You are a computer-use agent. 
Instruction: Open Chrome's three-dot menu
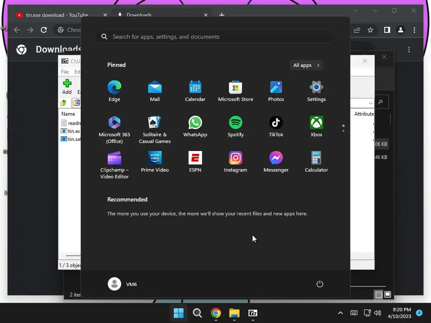[414, 30]
